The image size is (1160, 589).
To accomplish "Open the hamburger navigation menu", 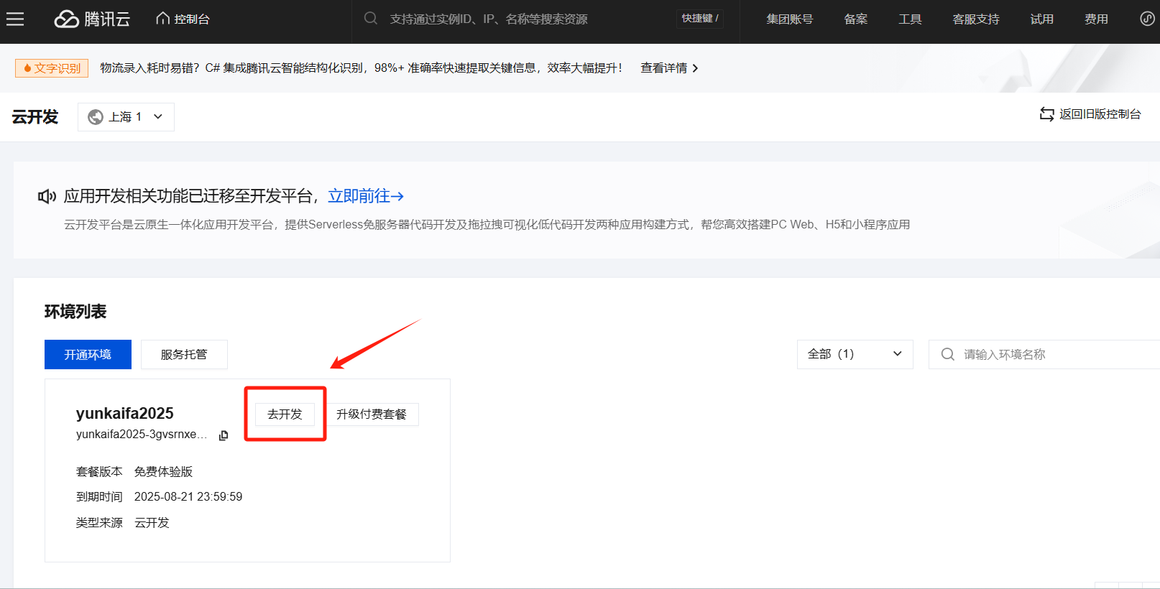I will [15, 19].
